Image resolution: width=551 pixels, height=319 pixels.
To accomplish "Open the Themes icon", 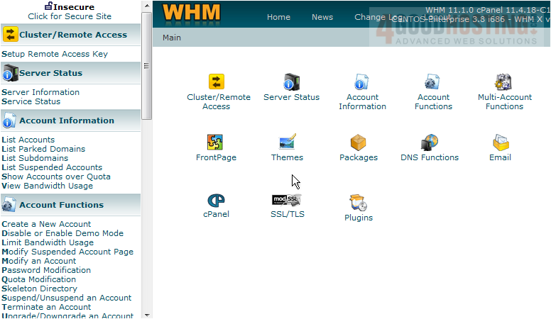I will pyautogui.click(x=287, y=142).
